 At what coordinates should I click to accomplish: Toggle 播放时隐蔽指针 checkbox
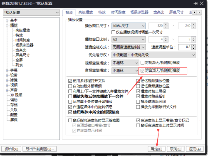point(138,97)
